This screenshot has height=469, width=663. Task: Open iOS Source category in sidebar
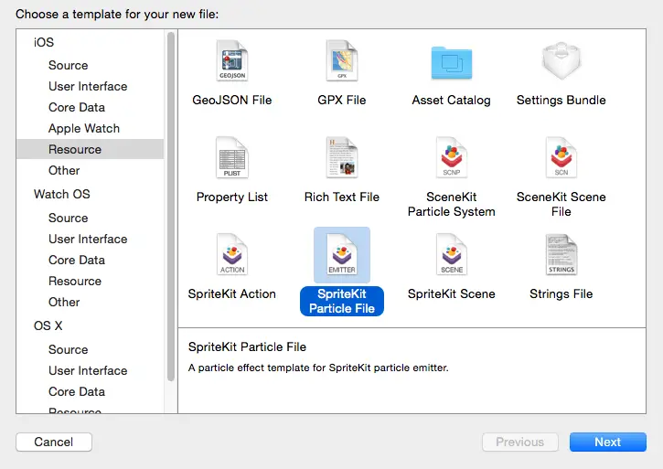69,65
